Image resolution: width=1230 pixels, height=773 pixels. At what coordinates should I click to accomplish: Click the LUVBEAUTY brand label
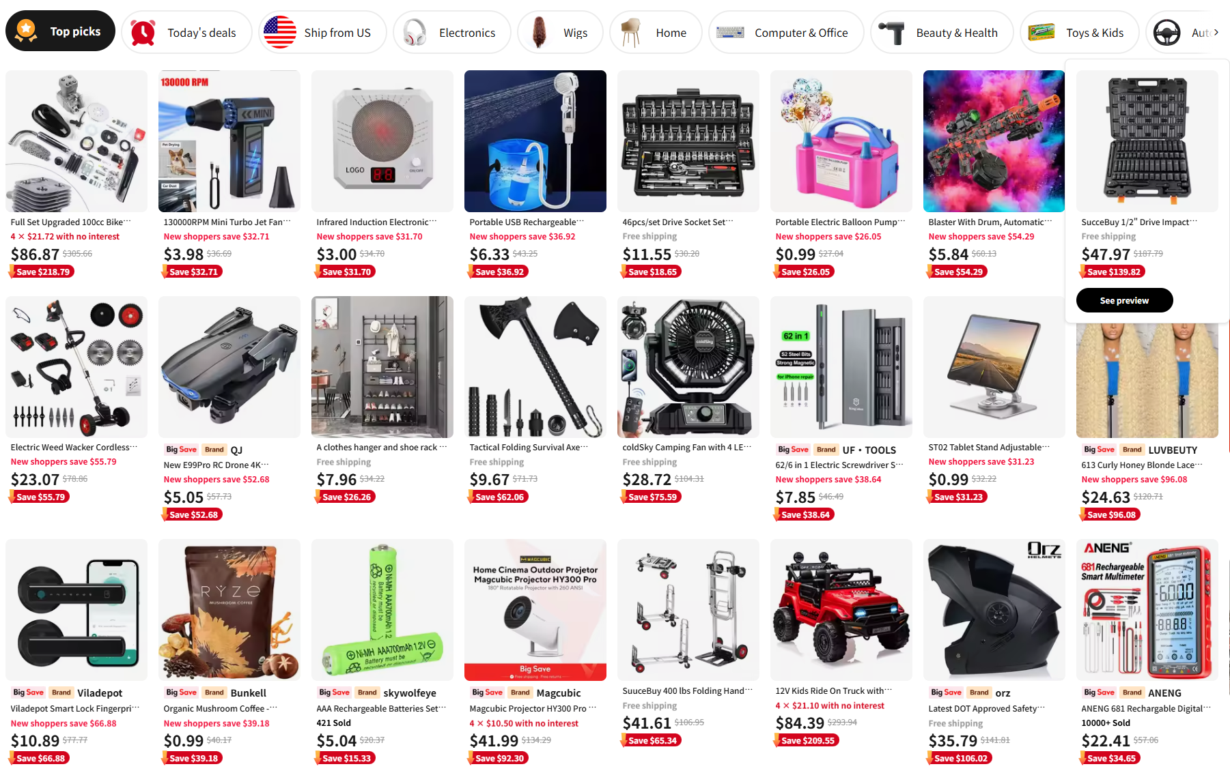point(1173,450)
